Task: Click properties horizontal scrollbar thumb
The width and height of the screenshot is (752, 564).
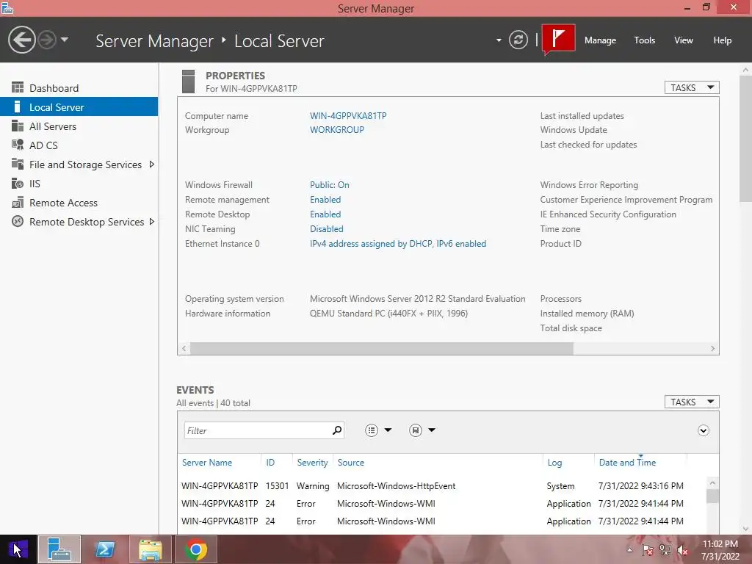Action: click(382, 349)
